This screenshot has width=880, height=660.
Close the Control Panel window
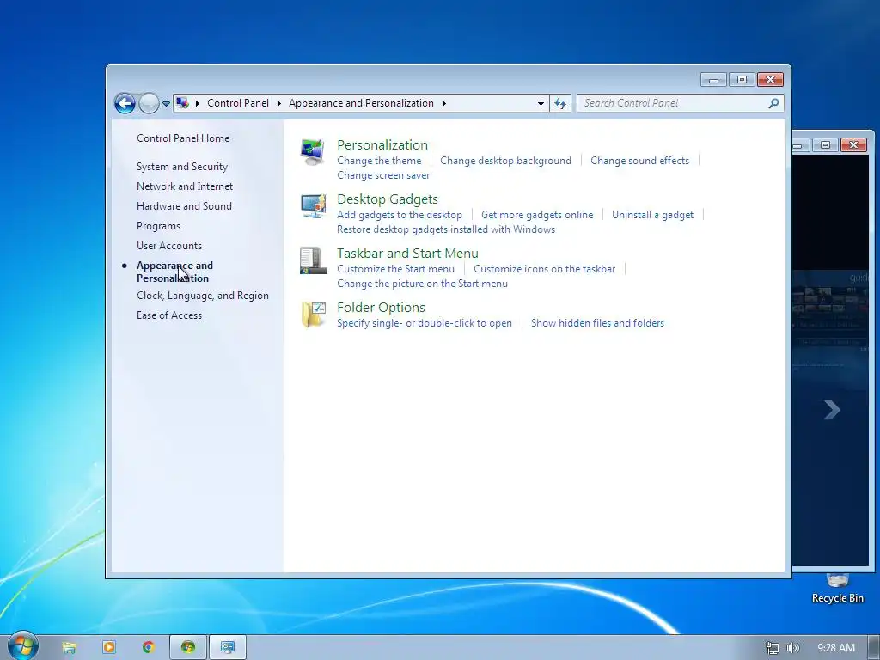pyautogui.click(x=770, y=80)
